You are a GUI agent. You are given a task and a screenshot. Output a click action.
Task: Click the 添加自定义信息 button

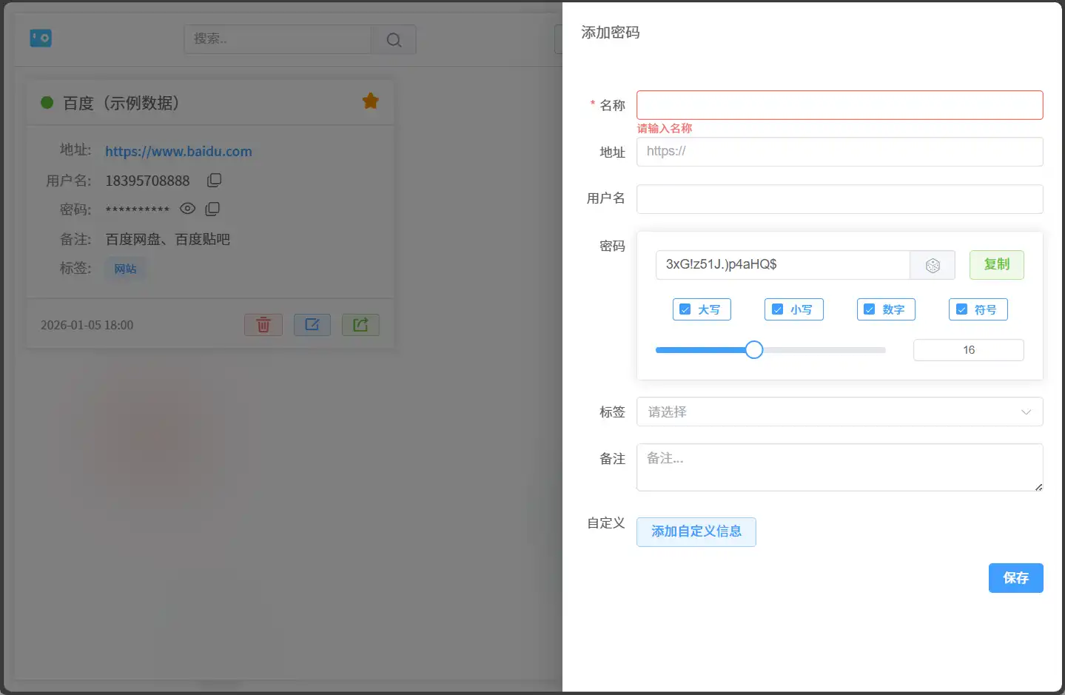(695, 531)
